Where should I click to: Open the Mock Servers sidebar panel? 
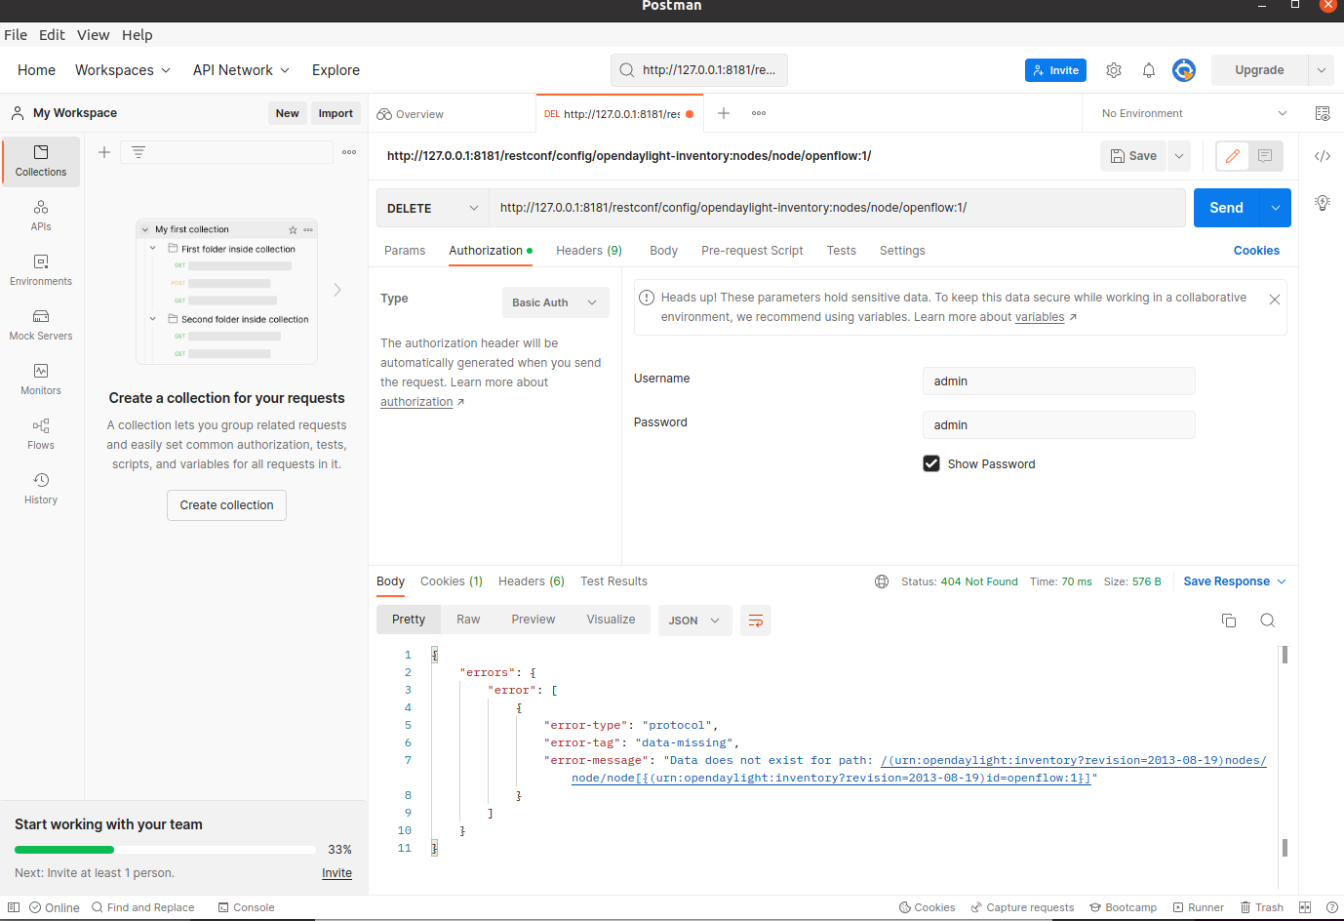(41, 325)
